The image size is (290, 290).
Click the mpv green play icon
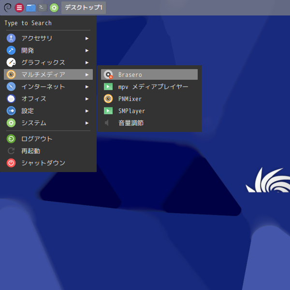coord(108,87)
